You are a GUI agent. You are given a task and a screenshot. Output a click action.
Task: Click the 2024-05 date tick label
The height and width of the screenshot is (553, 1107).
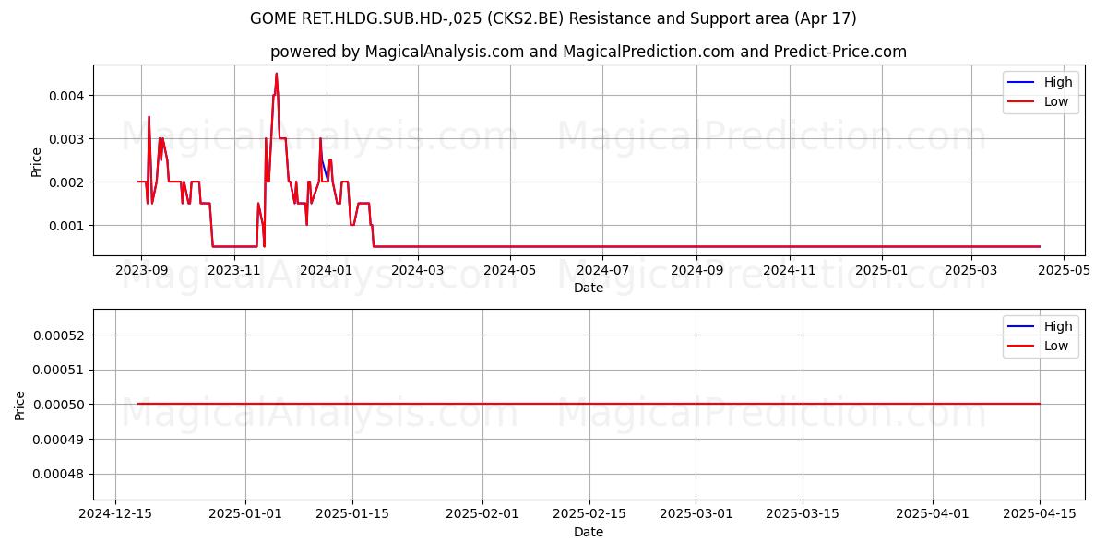pos(510,271)
